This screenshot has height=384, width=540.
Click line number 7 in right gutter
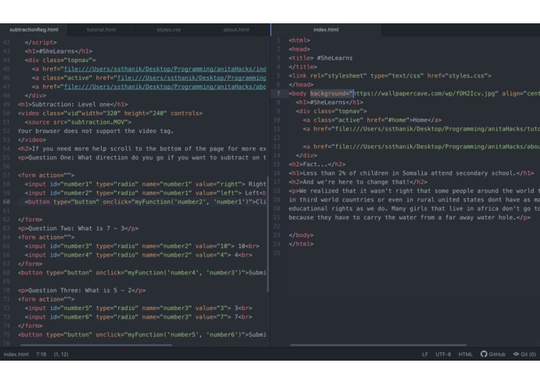[x=278, y=93]
